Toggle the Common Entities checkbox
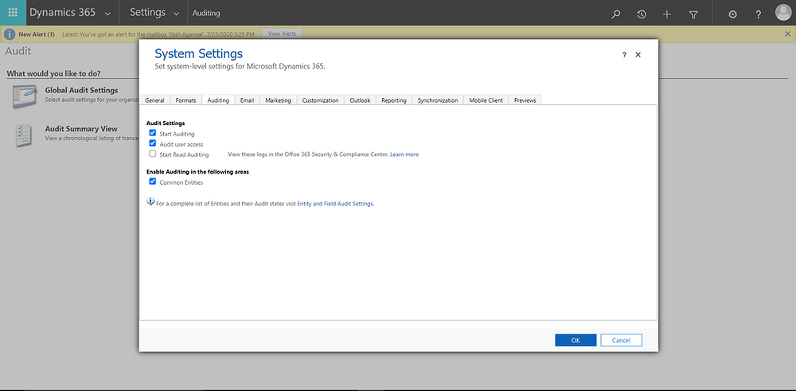796x391 pixels. coord(152,182)
